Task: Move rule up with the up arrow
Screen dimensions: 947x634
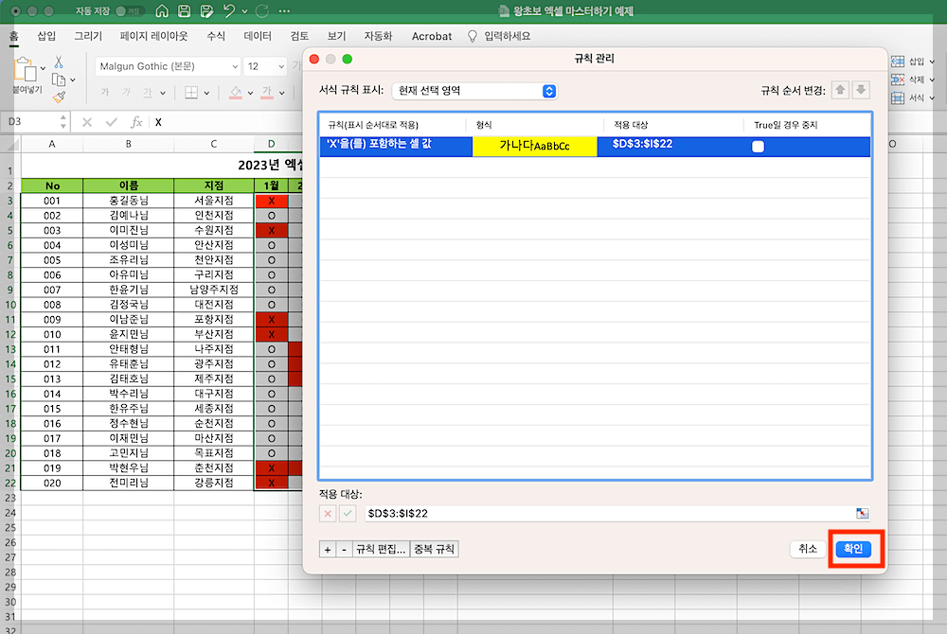Action: (x=840, y=91)
